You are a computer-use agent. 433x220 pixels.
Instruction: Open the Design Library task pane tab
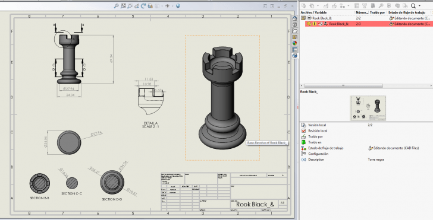coord(294,24)
